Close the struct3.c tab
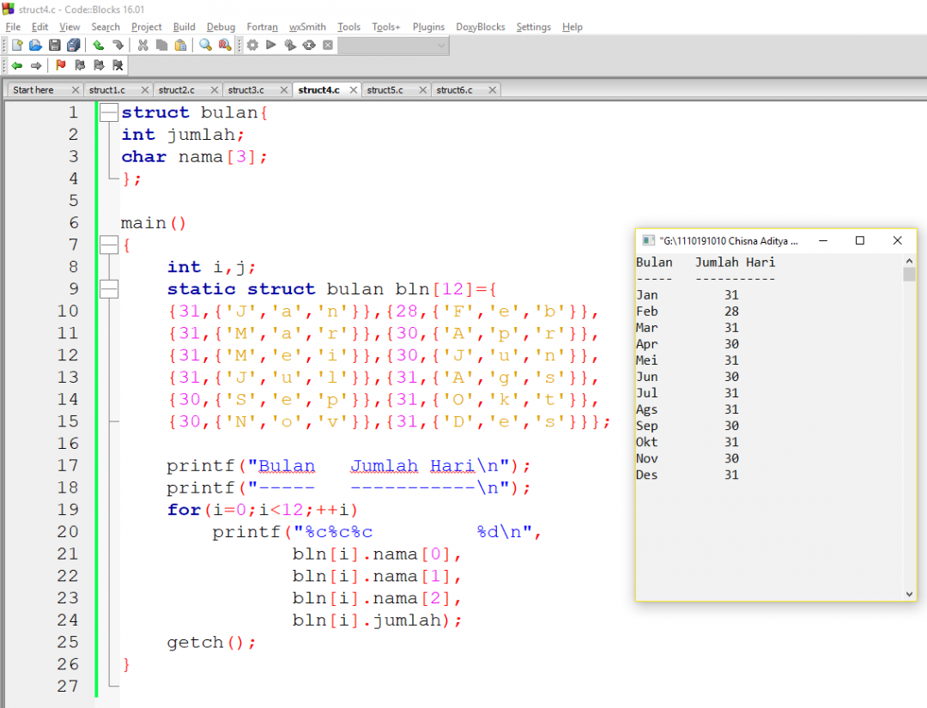This screenshot has height=708, width=927. 284,90
